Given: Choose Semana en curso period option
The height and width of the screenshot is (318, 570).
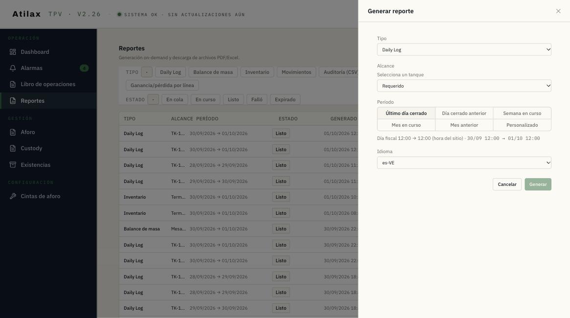Looking at the screenshot, I should 522,114.
